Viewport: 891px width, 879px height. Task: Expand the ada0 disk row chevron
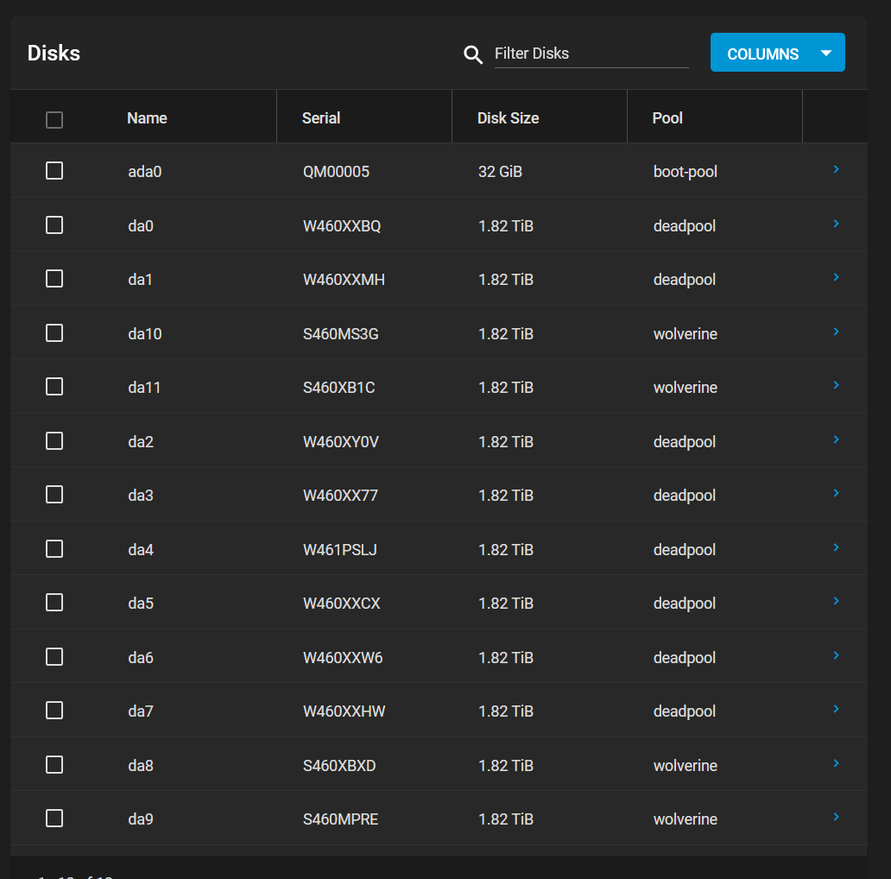click(x=836, y=170)
